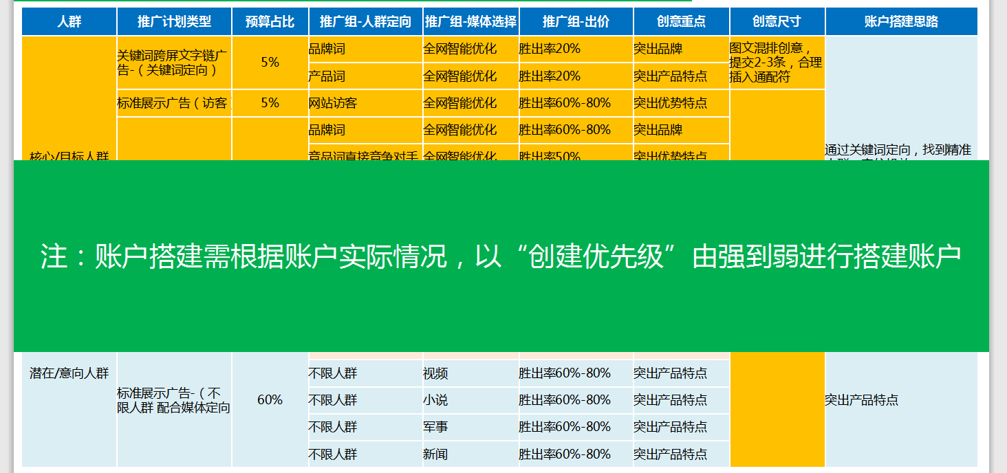1007x473 pixels.
Task: Click the 人群 column header cell
Action: [x=69, y=21]
